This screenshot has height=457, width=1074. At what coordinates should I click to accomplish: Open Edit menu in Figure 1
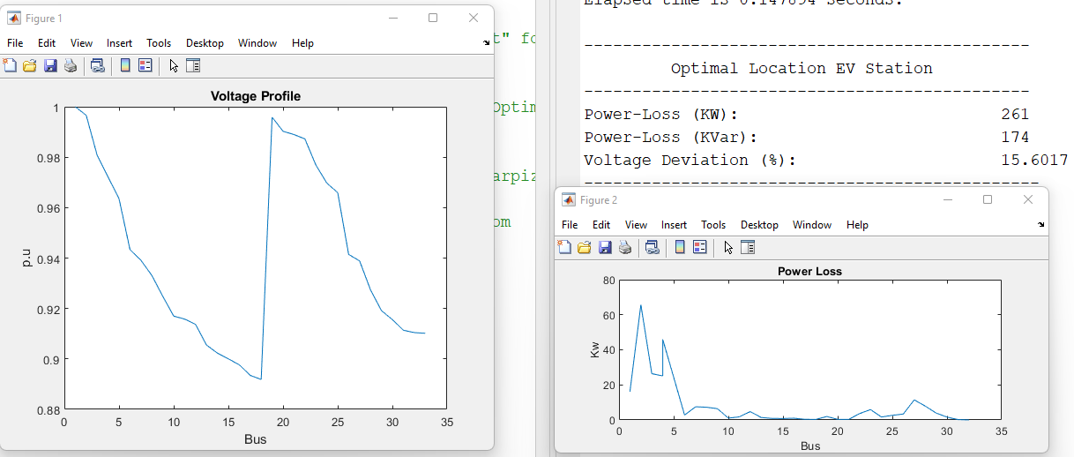(47, 43)
